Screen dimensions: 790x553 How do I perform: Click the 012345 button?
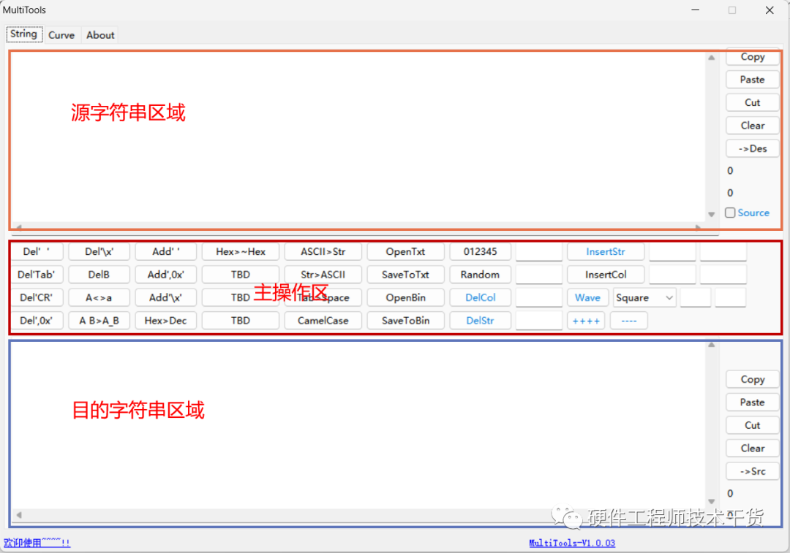(480, 251)
